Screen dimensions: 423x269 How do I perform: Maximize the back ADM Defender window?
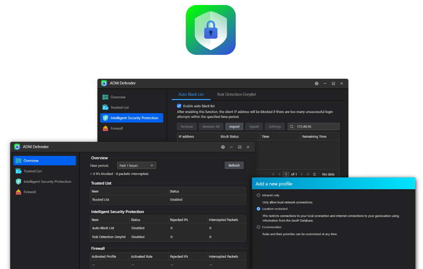pyautogui.click(x=333, y=83)
